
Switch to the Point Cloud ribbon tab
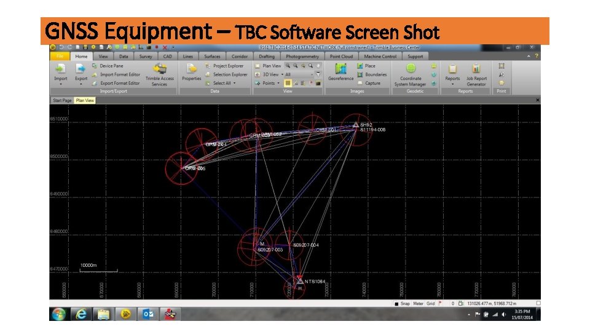341,56
